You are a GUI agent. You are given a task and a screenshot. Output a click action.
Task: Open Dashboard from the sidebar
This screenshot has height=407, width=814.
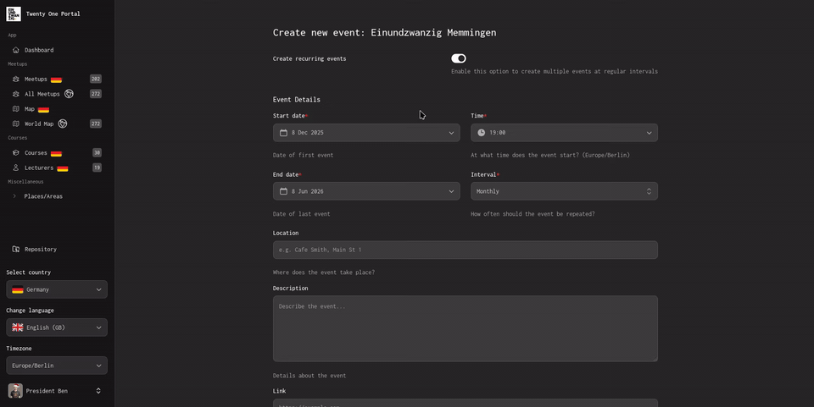click(38, 50)
